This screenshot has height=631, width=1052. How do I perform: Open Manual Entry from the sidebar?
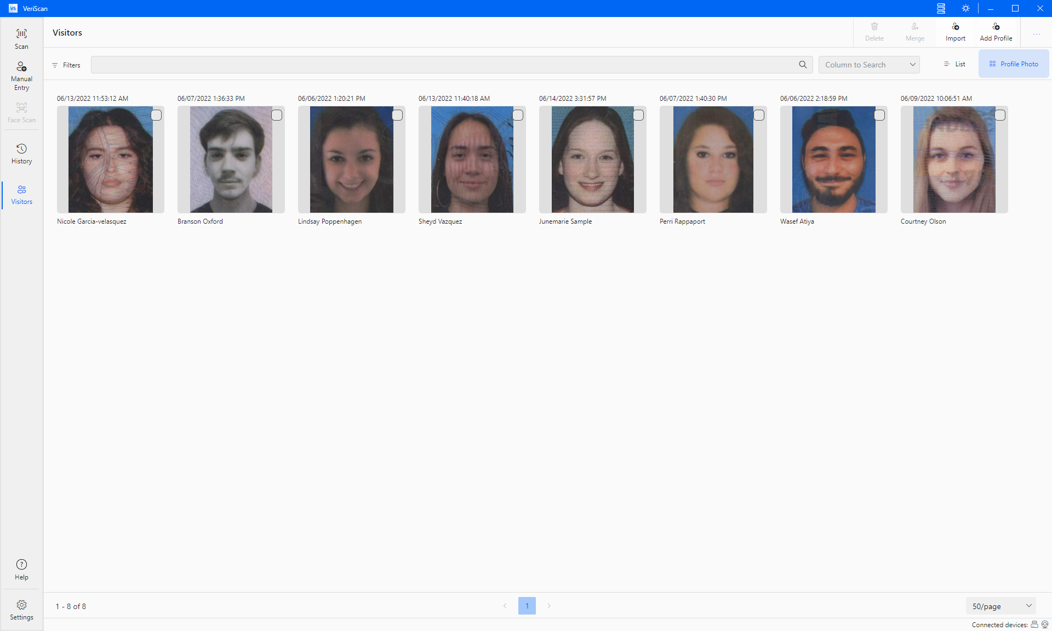[21, 76]
